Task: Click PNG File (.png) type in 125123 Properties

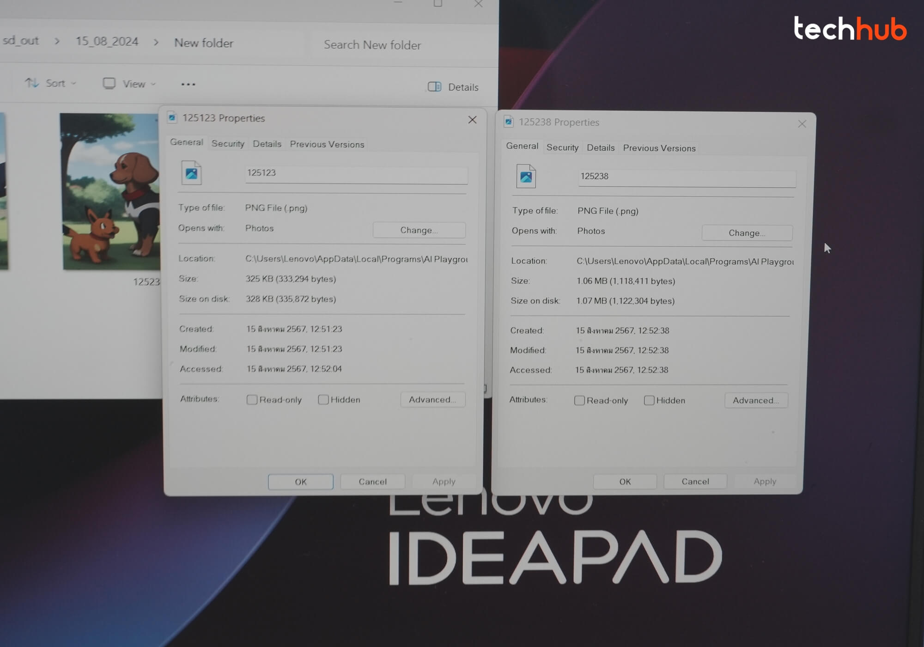Action: coord(276,208)
